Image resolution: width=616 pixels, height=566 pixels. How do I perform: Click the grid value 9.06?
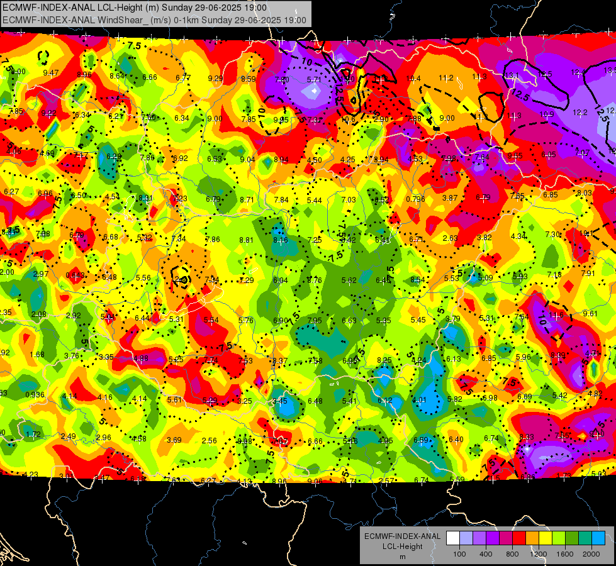click(x=315, y=481)
